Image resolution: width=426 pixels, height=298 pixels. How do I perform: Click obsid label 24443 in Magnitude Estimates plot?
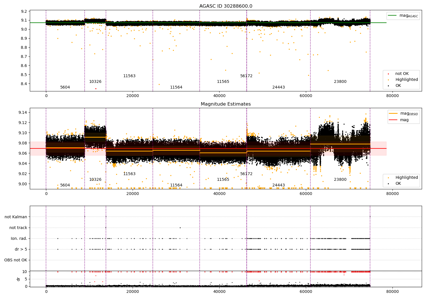[x=279, y=185]
